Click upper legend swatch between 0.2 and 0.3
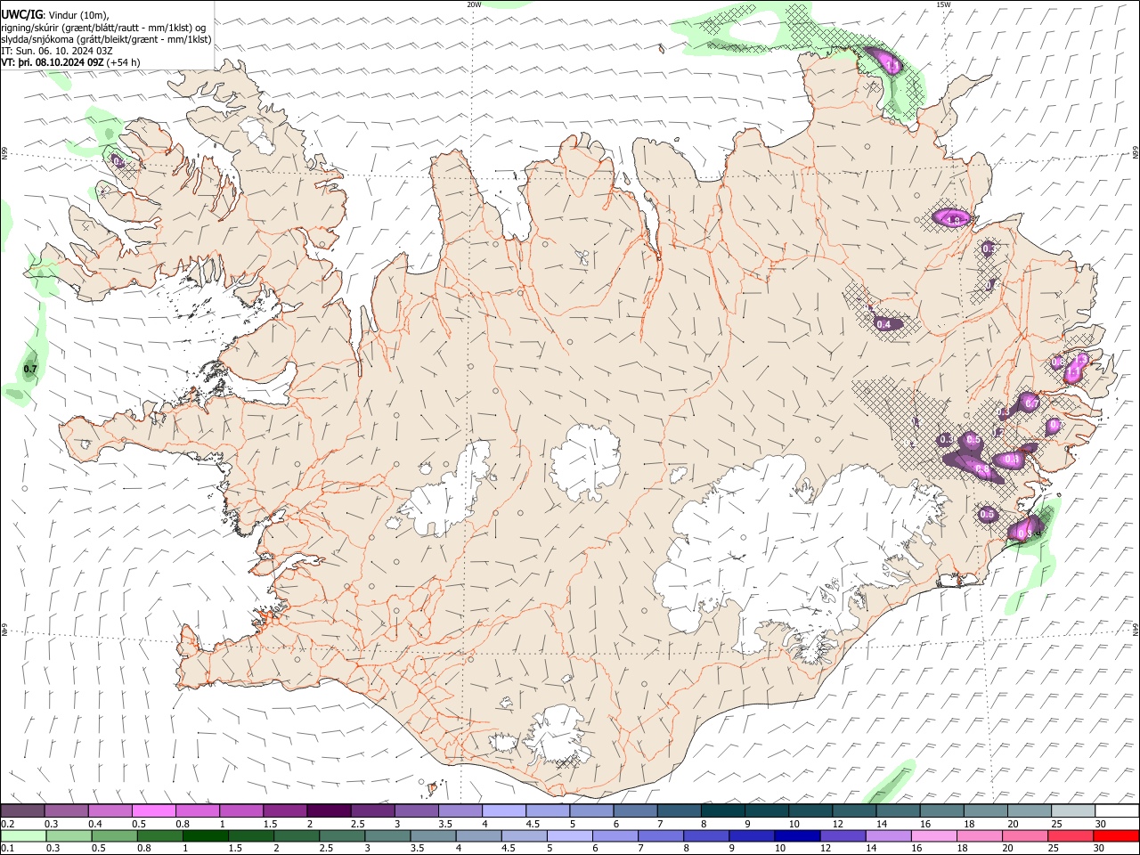 point(22,810)
